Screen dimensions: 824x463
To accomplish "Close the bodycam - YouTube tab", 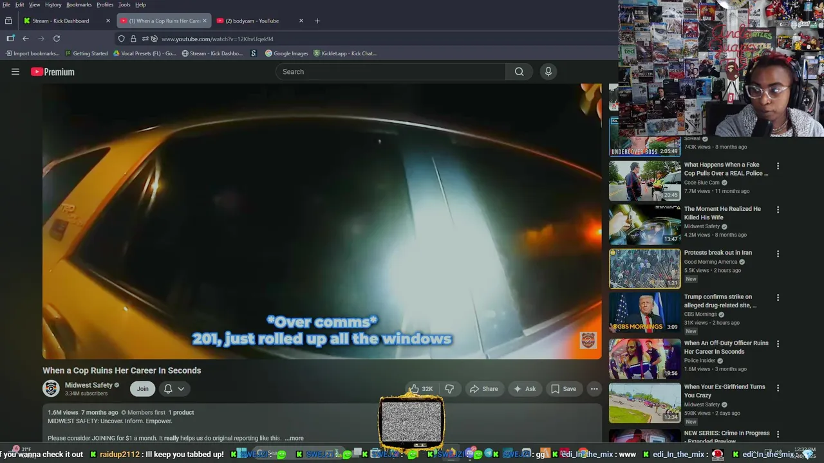I will point(301,21).
